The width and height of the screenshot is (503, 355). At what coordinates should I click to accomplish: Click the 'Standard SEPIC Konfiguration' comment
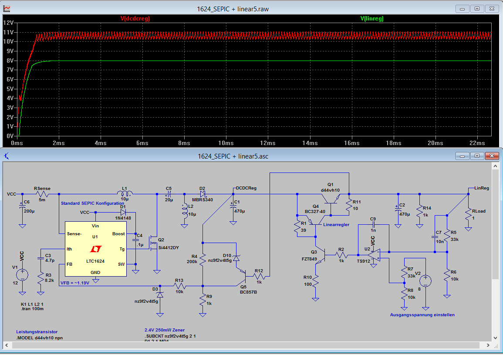pyautogui.click(x=92, y=203)
